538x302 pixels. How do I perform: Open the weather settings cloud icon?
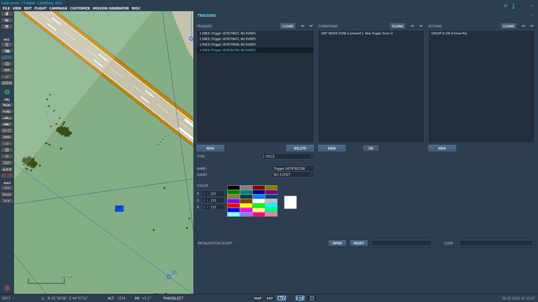point(7,51)
